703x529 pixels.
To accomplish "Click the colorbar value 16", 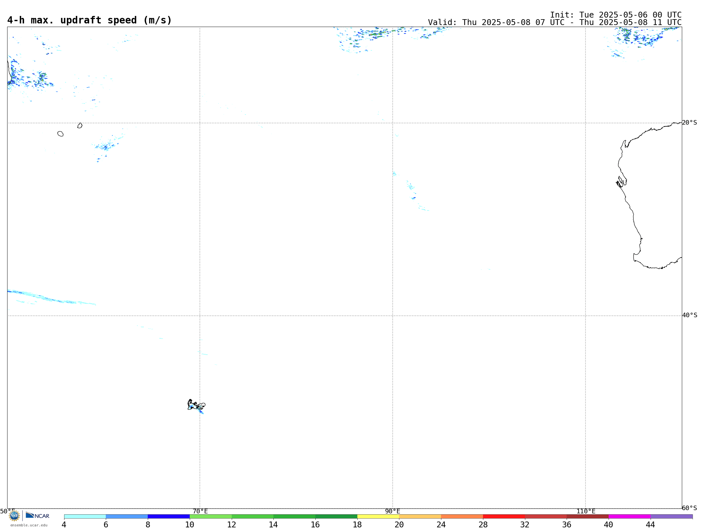I will (x=315, y=524).
